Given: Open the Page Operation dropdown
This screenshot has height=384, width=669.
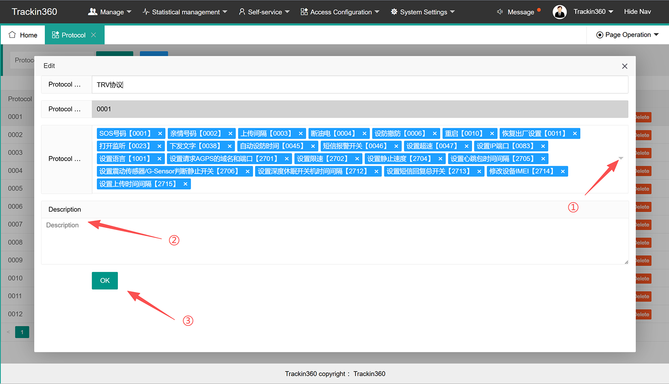Looking at the screenshot, I should (627, 35).
